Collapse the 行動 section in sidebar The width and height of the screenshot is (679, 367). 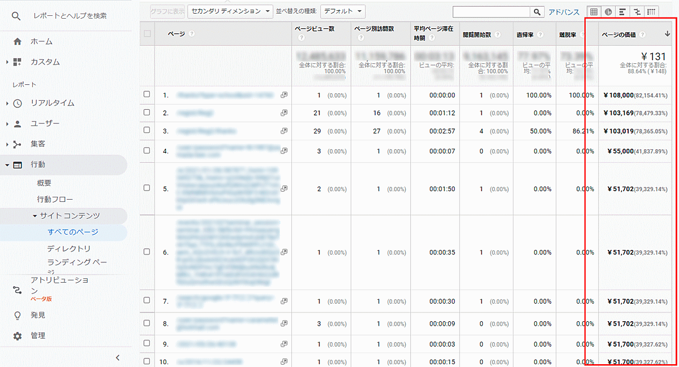(7, 165)
